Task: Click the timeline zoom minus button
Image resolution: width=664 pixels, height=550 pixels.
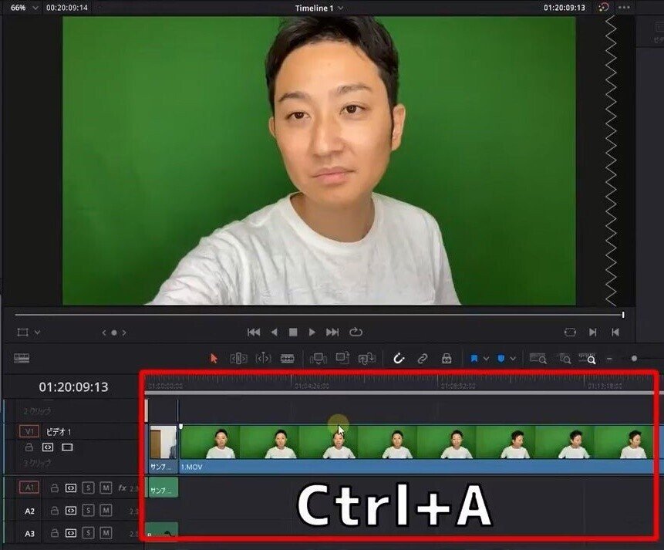Action: 609,359
